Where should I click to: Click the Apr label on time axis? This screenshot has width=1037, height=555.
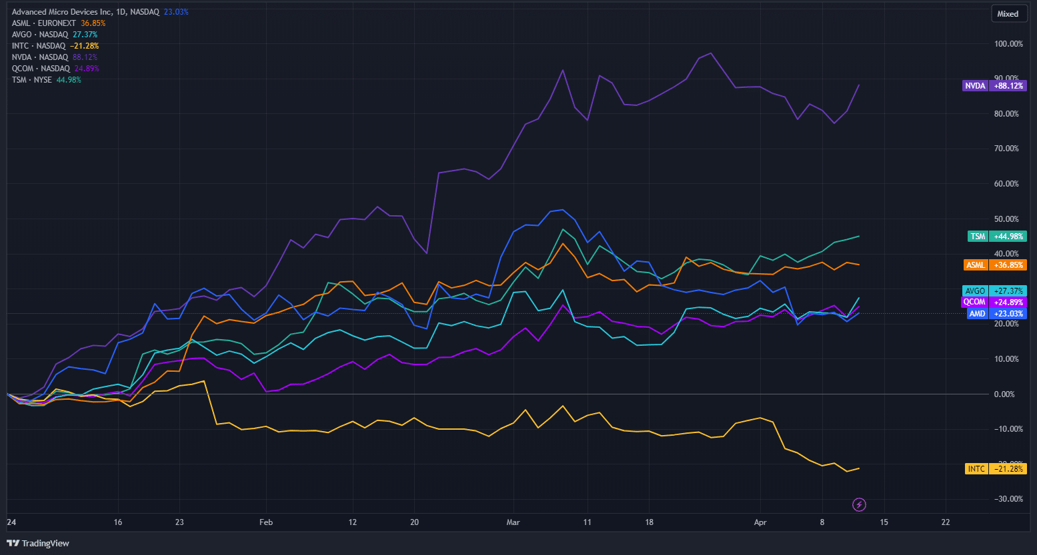click(760, 522)
